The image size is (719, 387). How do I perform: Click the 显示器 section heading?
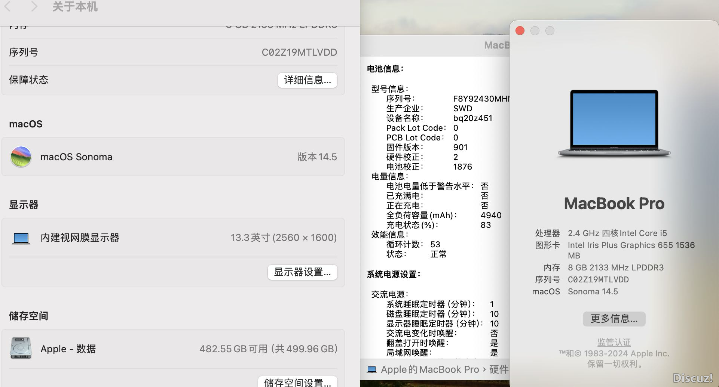(24, 205)
